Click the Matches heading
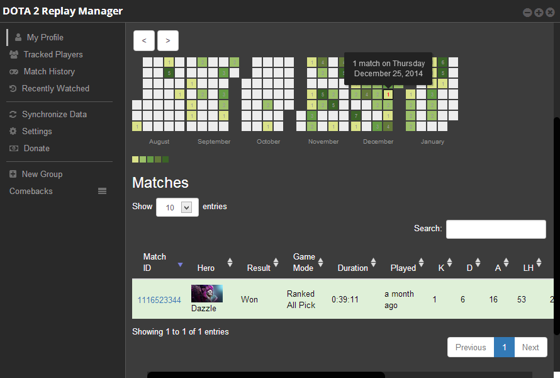Image resolution: width=560 pixels, height=378 pixels. point(160,183)
